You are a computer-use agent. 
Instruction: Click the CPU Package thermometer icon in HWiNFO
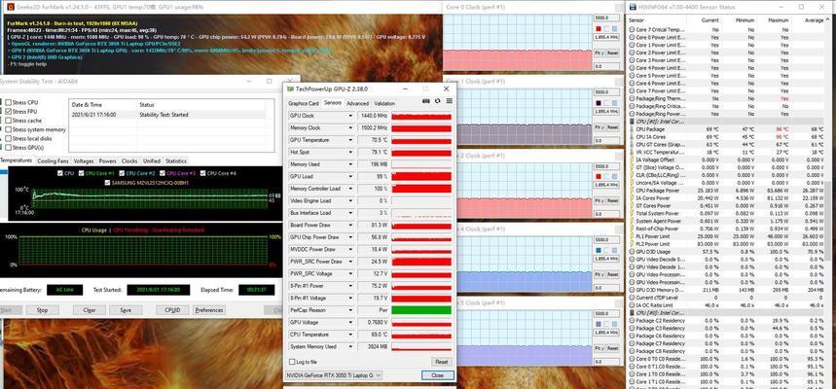click(632, 129)
